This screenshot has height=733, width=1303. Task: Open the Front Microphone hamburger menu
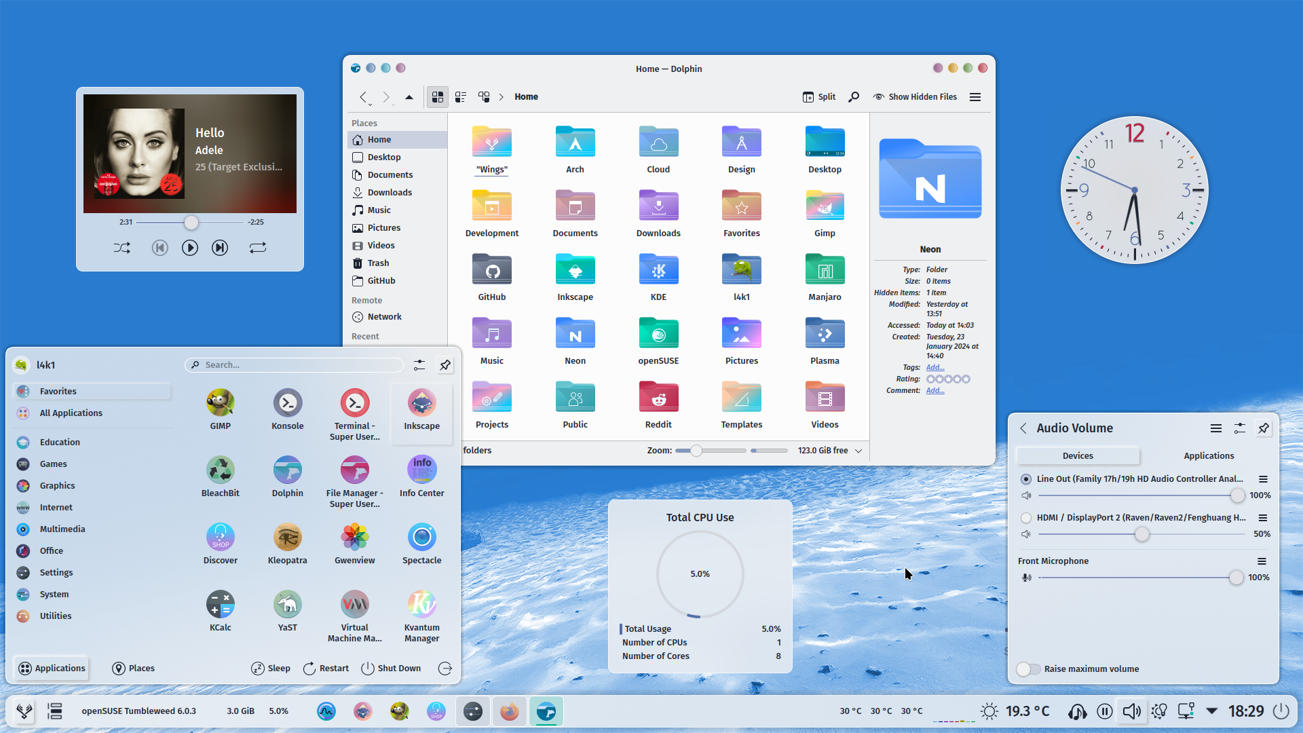tap(1262, 561)
